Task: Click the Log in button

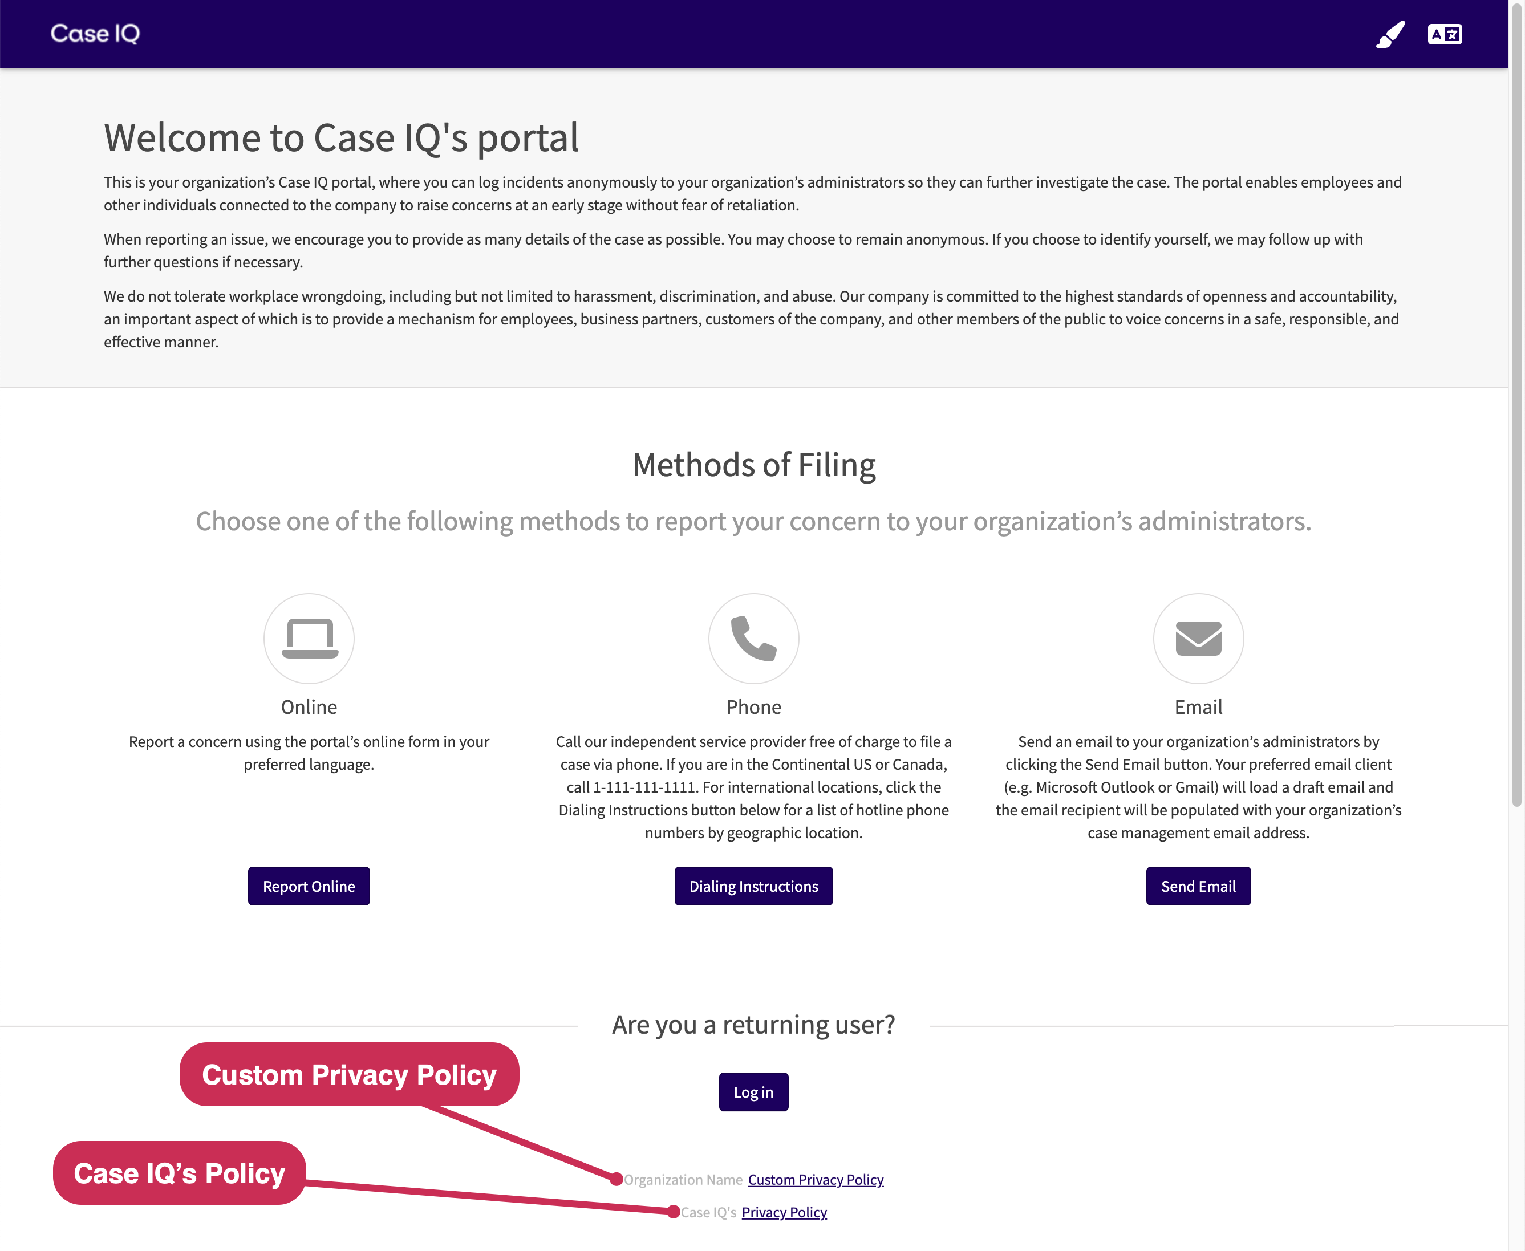Action: (753, 1091)
